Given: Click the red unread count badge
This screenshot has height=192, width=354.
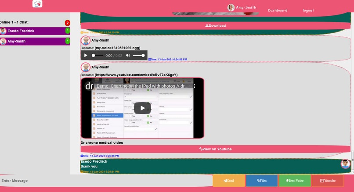Looking at the screenshot, I should (x=67, y=23).
